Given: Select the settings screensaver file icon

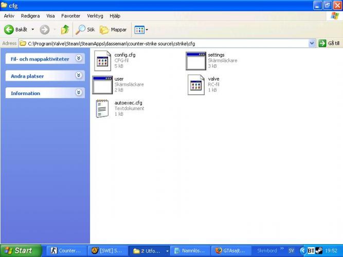Looking at the screenshot, I should tap(195, 61).
